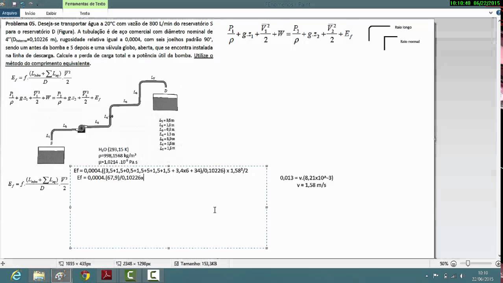Image resolution: width=503 pixels, height=283 pixels.
Task: Click after 0,10226x in the text box
Action: [144, 178]
